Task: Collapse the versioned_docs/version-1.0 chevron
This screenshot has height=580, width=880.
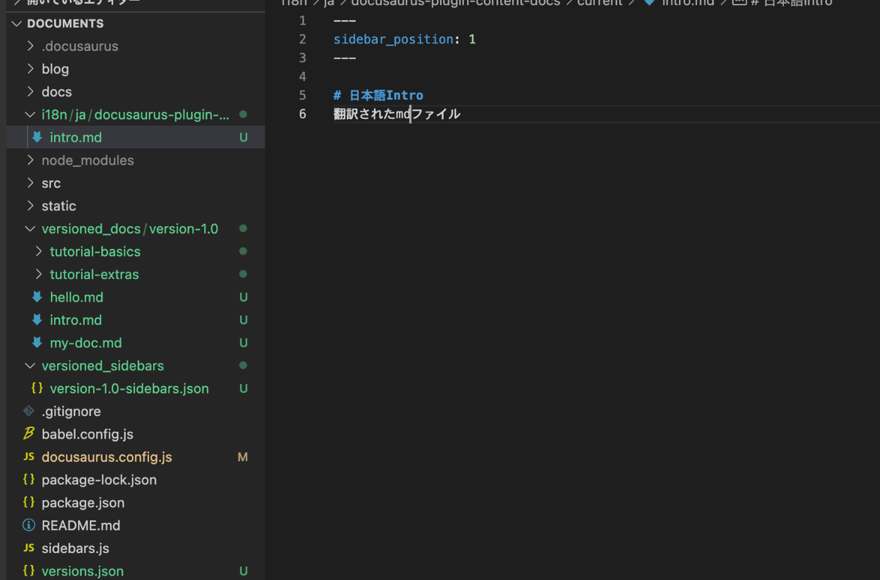Action: 30,229
